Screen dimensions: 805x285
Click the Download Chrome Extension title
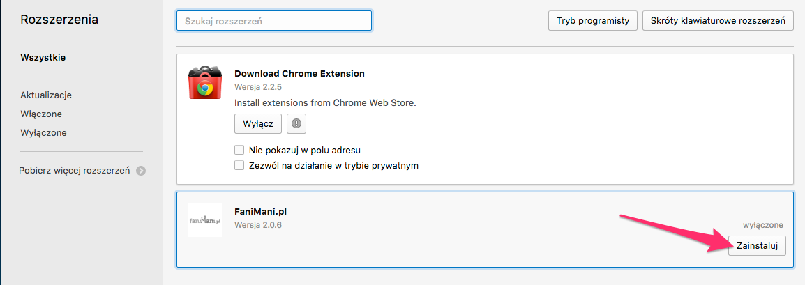click(299, 73)
